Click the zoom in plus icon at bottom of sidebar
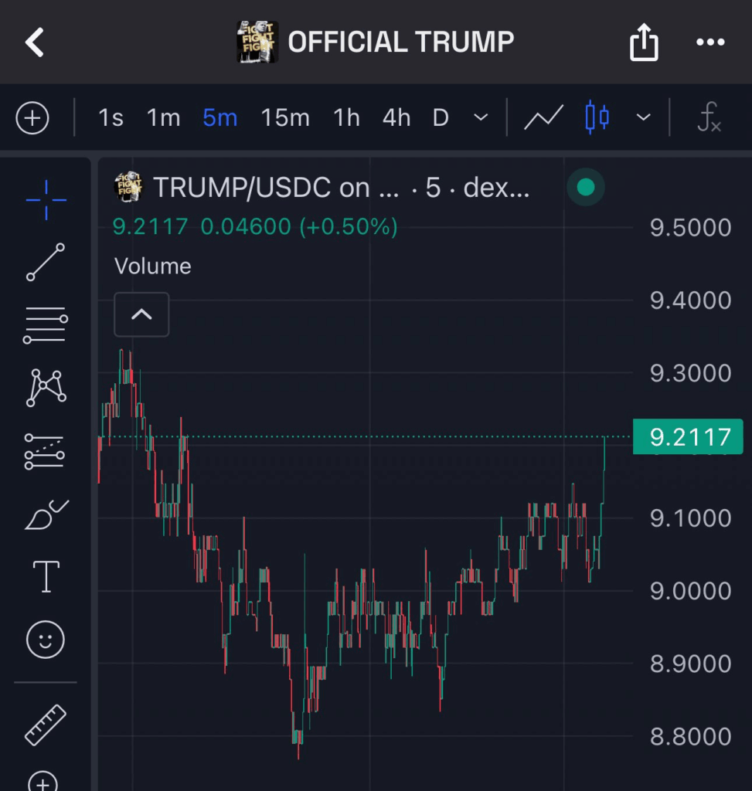This screenshot has height=791, width=752. 43,782
